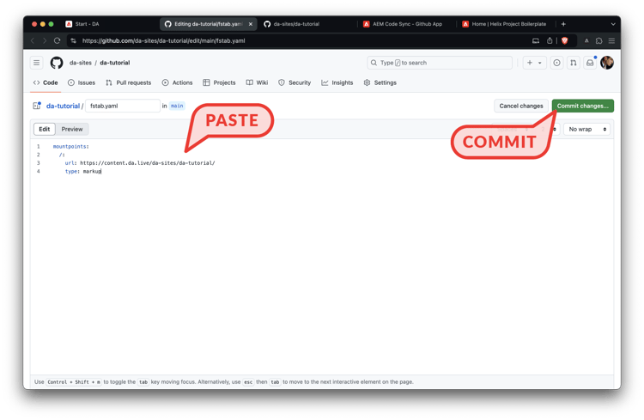The image size is (644, 420).
Task: Open the browser extensions puzzle icon
Action: (x=598, y=40)
